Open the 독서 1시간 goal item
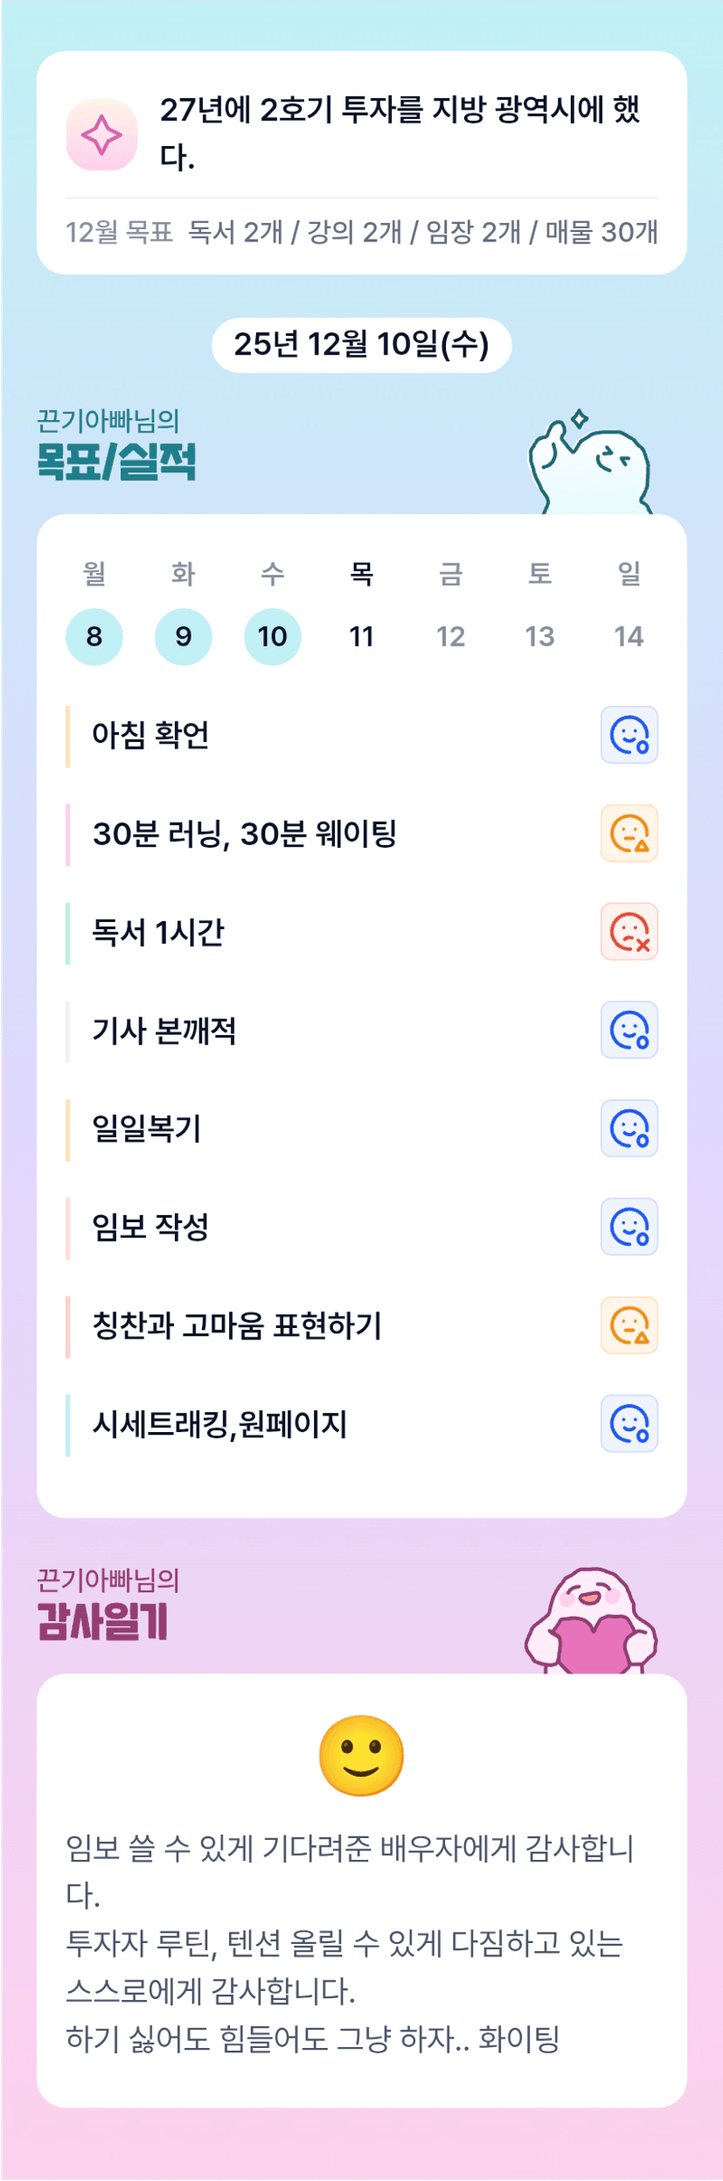 (159, 933)
